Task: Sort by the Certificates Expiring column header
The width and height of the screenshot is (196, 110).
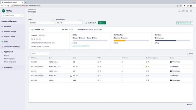Action: click(x=152, y=58)
